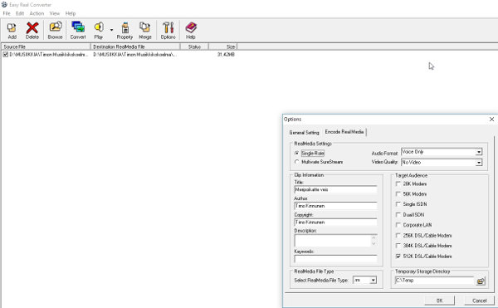This screenshot has height=308, width=498.
Task: Toggle the Corporate LAN checkbox
Action: click(398, 225)
